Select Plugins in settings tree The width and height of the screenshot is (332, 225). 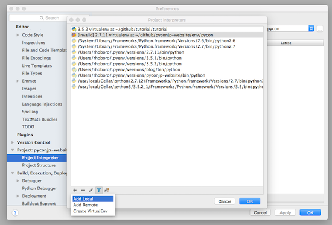point(25,135)
